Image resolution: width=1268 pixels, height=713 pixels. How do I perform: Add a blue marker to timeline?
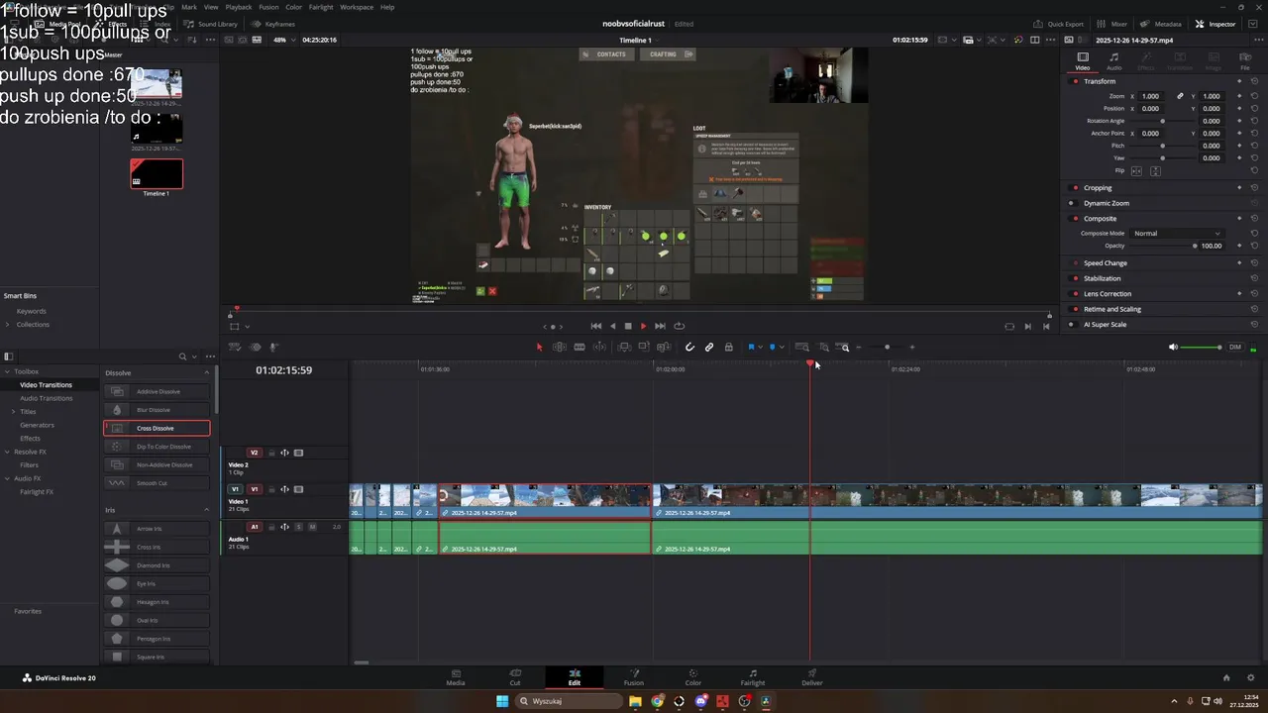pos(773,347)
